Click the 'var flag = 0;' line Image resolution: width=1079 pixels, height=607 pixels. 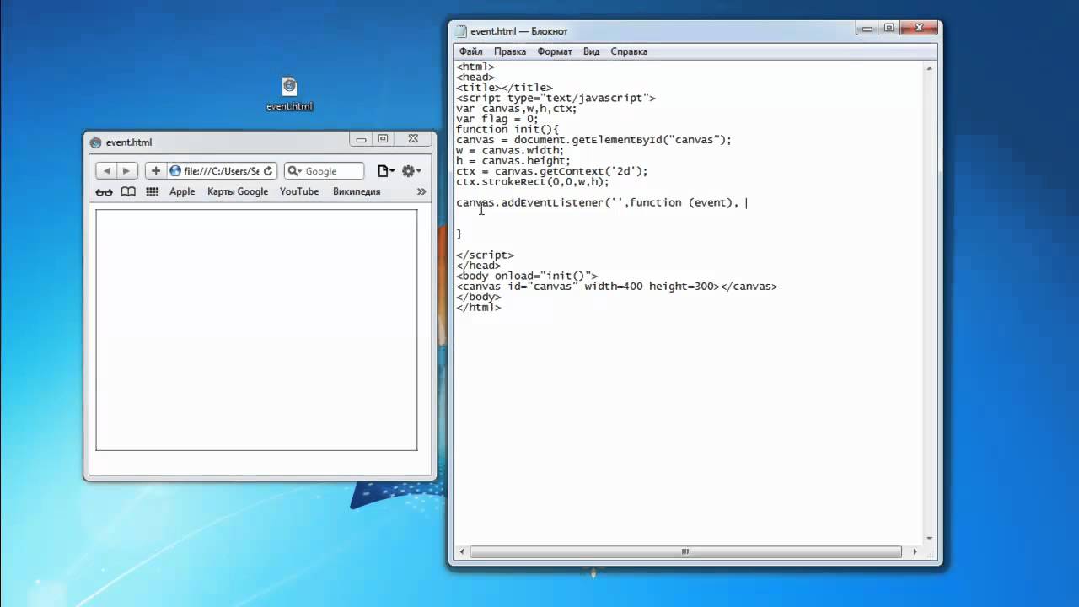pos(497,119)
